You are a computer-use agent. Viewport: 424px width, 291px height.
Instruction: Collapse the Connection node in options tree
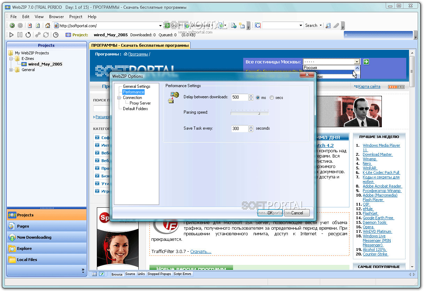[119, 98]
